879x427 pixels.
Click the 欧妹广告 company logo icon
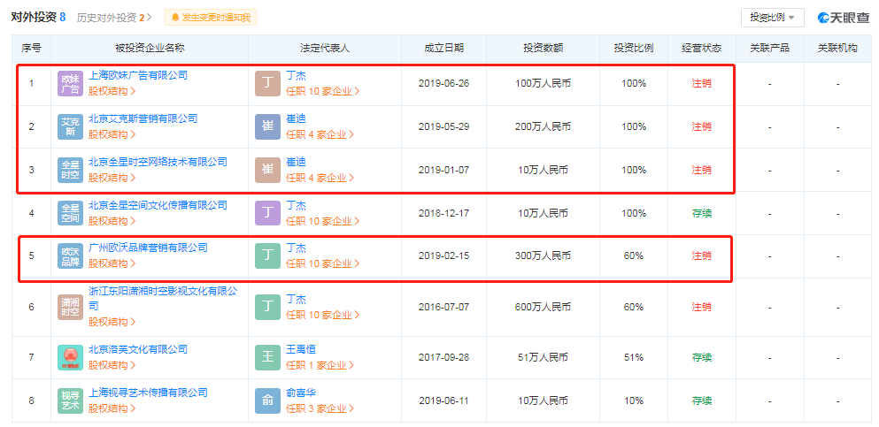coord(70,83)
